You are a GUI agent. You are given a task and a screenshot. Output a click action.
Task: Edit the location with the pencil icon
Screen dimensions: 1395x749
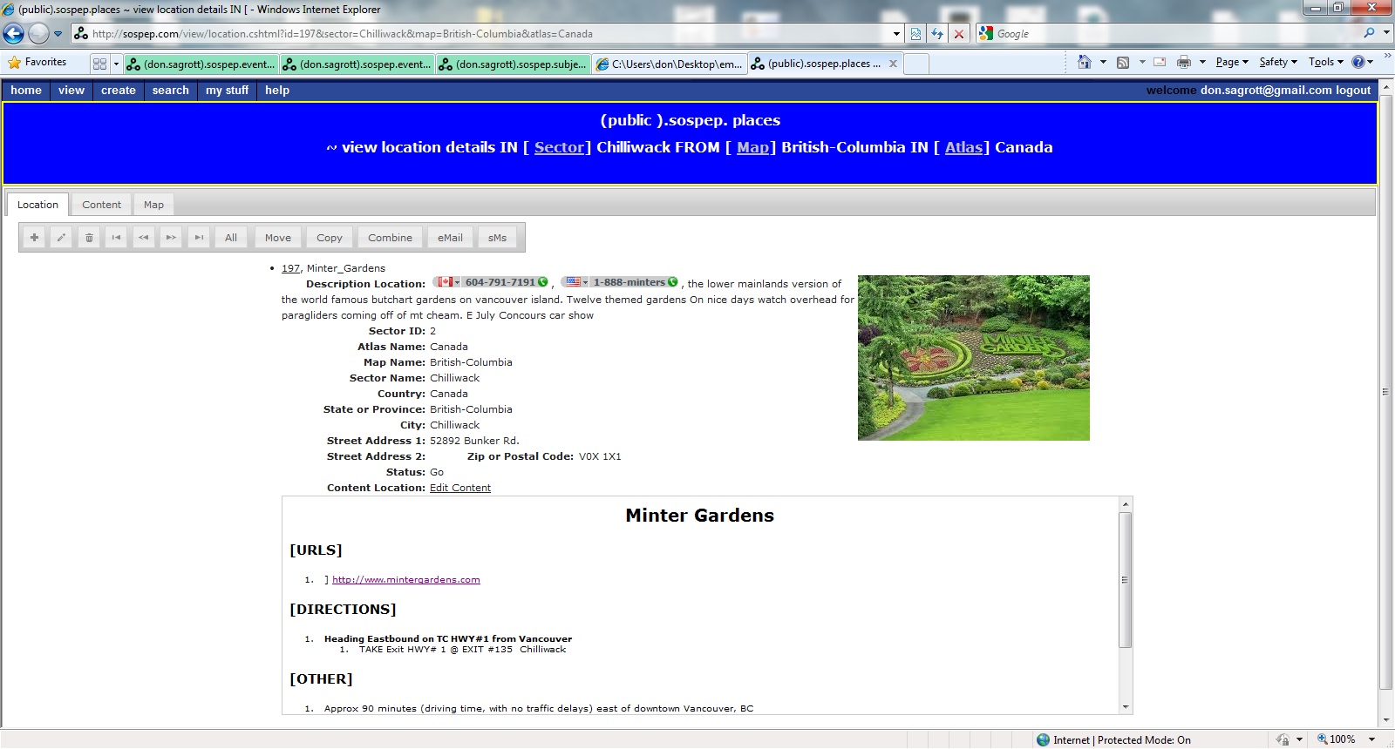[x=61, y=238]
